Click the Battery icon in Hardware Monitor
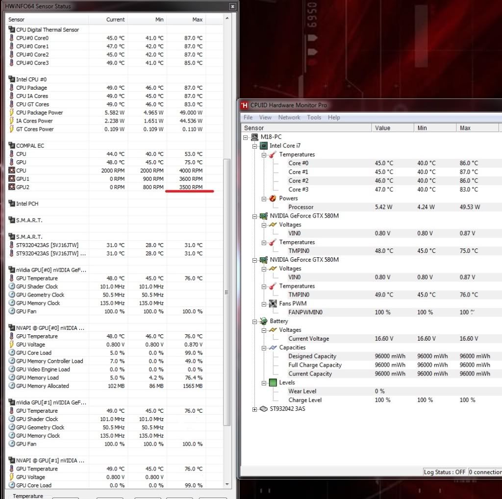Image resolution: width=502 pixels, height=499 pixels. point(264,321)
